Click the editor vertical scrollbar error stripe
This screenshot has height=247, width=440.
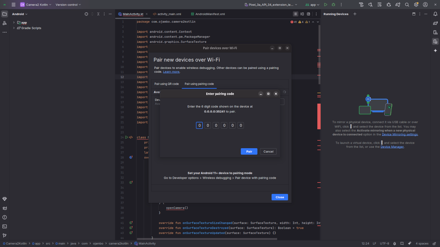click(319, 117)
